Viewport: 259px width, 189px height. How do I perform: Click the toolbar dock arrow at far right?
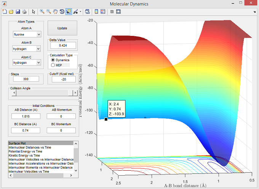[254, 12]
